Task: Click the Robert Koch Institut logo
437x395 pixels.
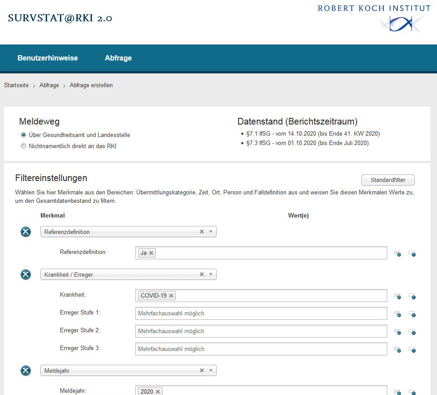Action: coord(374,18)
